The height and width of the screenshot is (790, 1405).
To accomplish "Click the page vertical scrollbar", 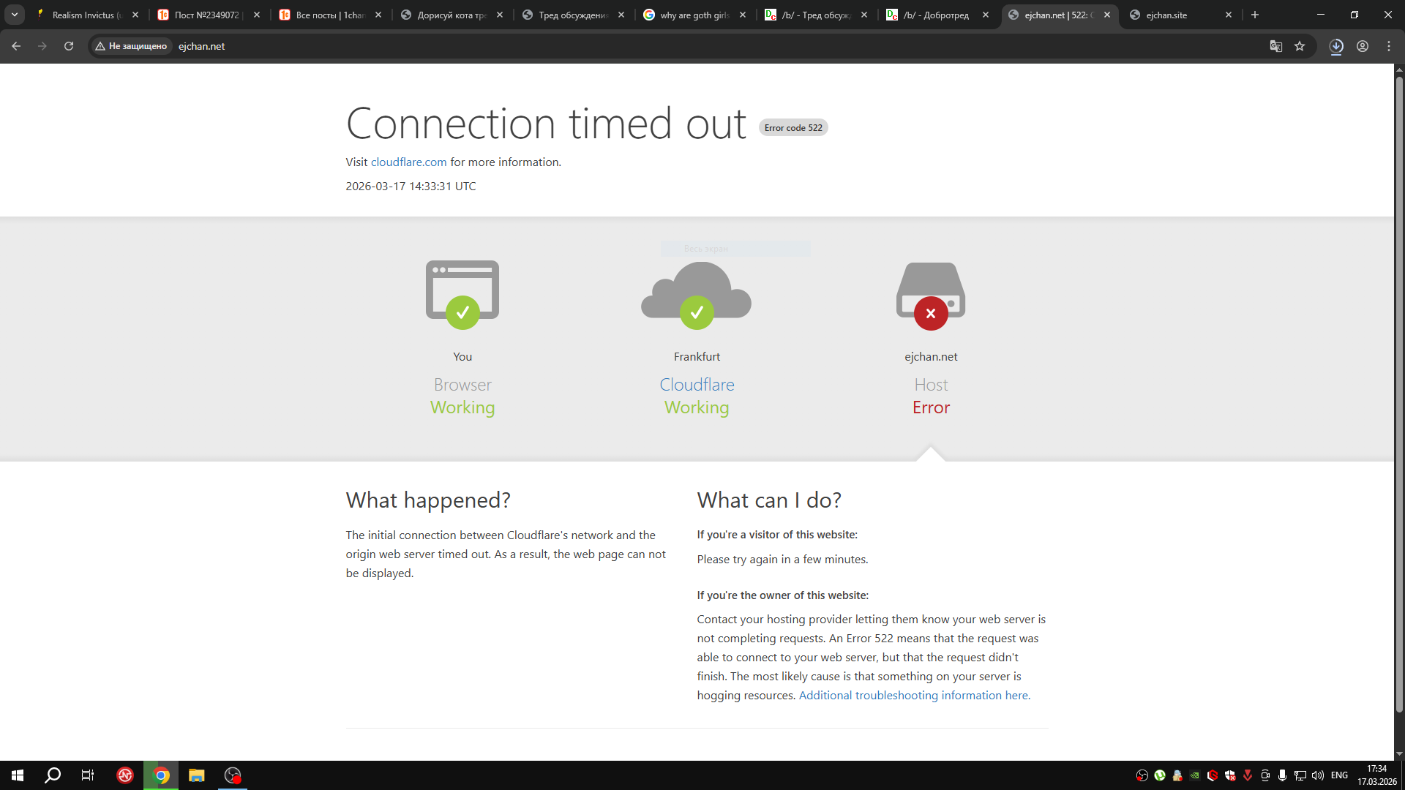I will pos(1399,395).
